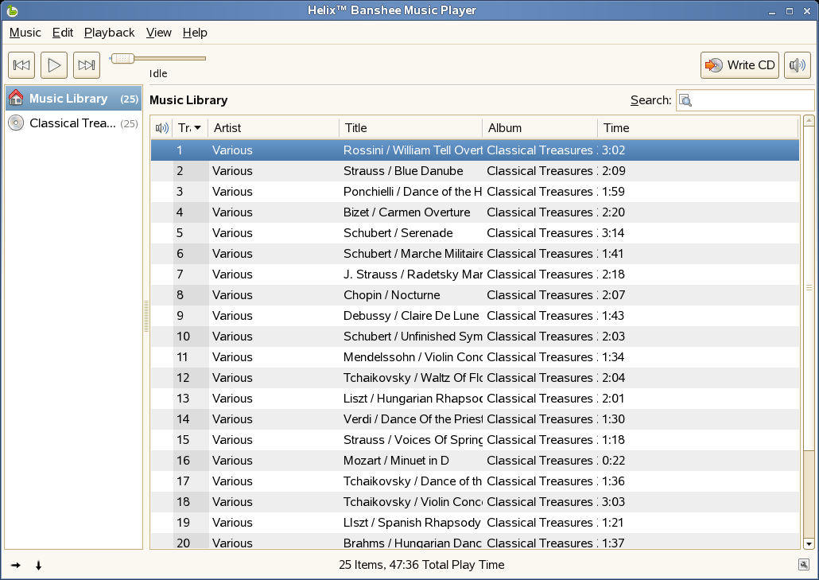Select the Classical Treasures CD icon
The height and width of the screenshot is (580, 819).
(16, 123)
